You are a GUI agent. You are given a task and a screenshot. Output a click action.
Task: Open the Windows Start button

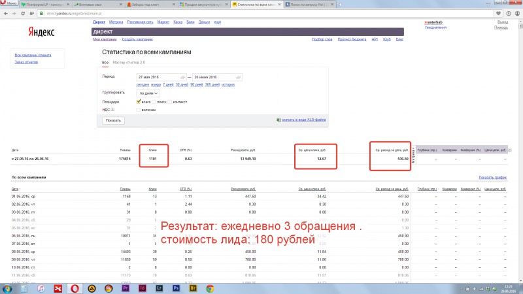pos(7,288)
